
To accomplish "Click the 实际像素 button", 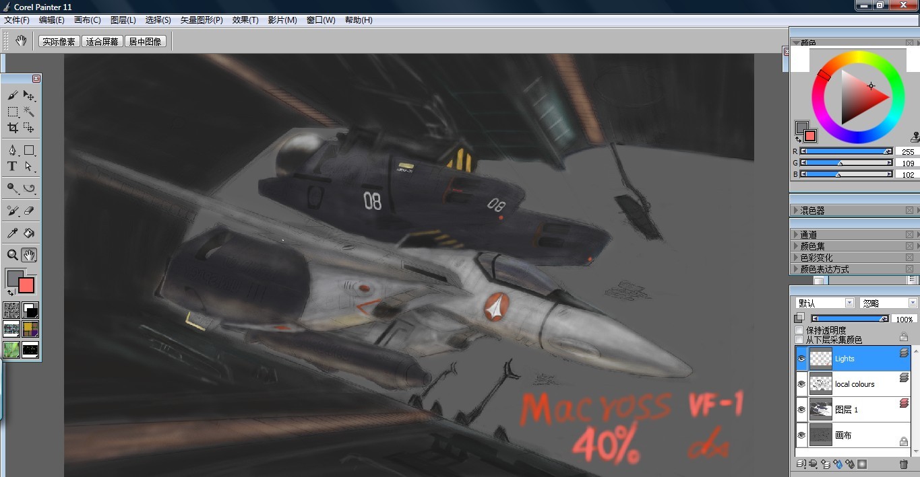I will (x=59, y=42).
